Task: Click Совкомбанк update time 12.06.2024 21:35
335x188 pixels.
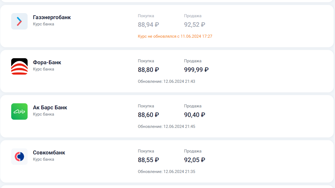Action: pos(166,172)
